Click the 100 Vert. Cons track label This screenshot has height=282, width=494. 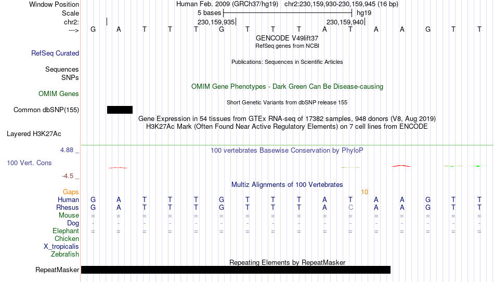point(29,163)
